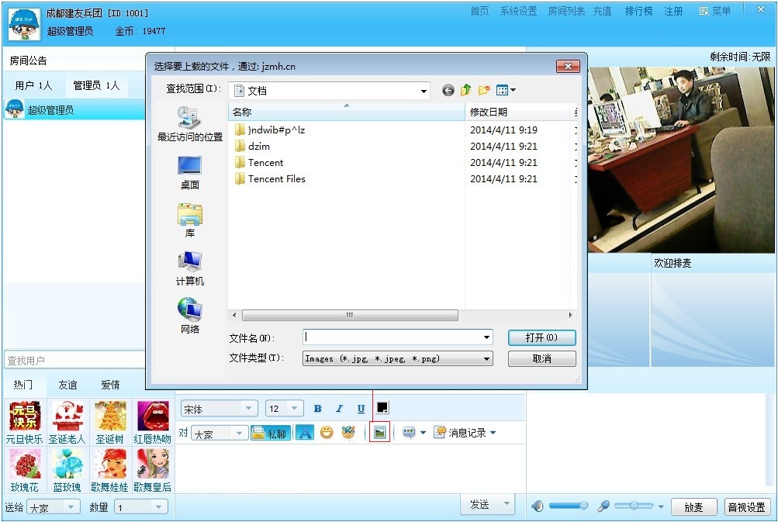Image resolution: width=778 pixels, height=522 pixels.
Task: Toggle bold text formatting
Action: pos(317,409)
